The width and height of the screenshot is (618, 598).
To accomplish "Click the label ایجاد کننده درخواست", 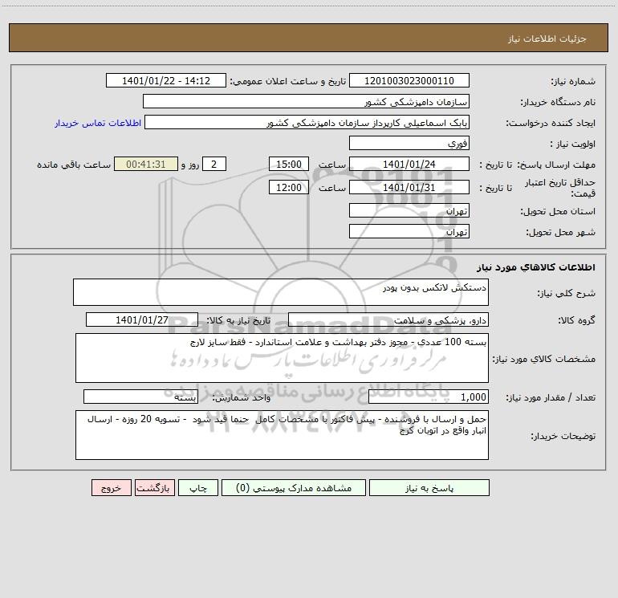I will point(551,124).
